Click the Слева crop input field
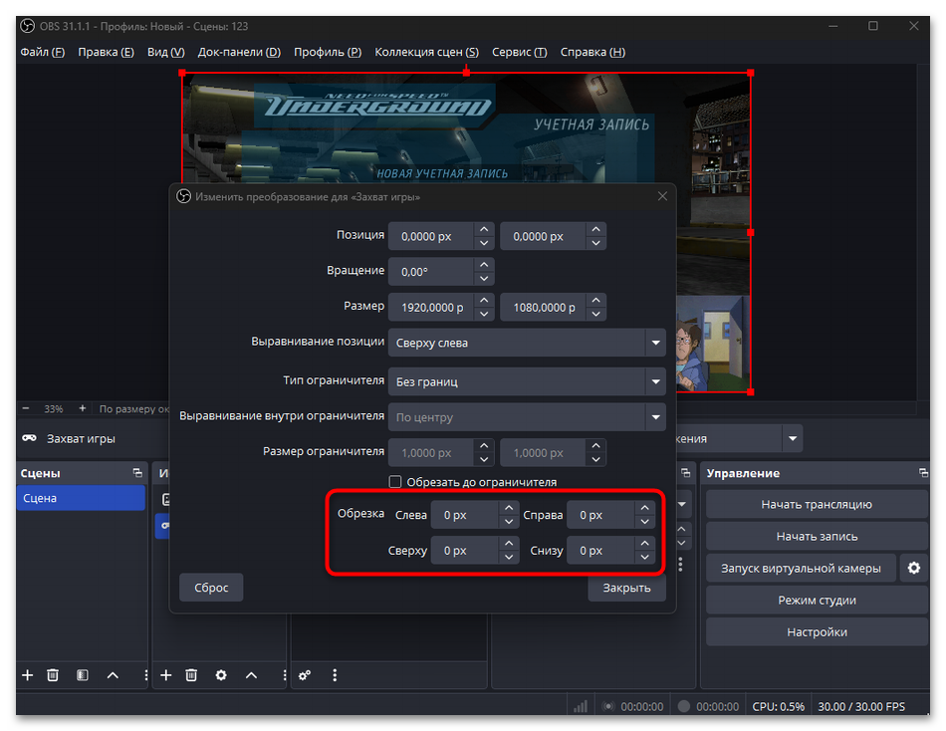Viewport: 946px width, 731px height. point(465,515)
